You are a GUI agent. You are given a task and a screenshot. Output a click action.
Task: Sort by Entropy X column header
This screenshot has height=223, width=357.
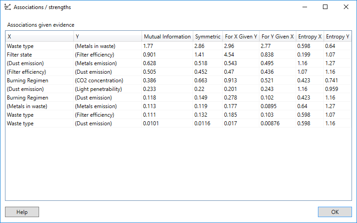point(310,37)
